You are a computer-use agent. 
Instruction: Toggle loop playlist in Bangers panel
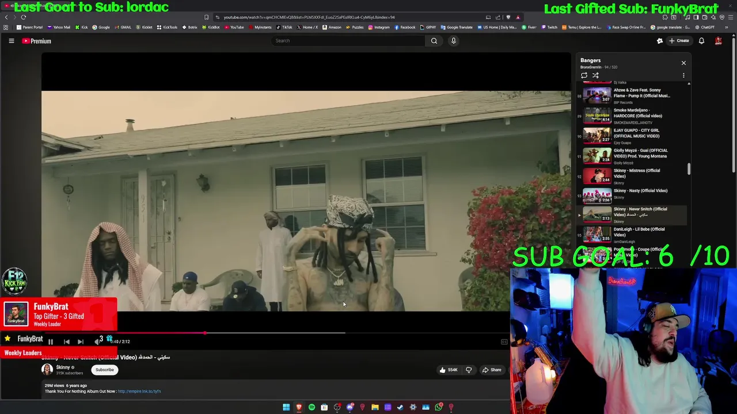click(584, 75)
